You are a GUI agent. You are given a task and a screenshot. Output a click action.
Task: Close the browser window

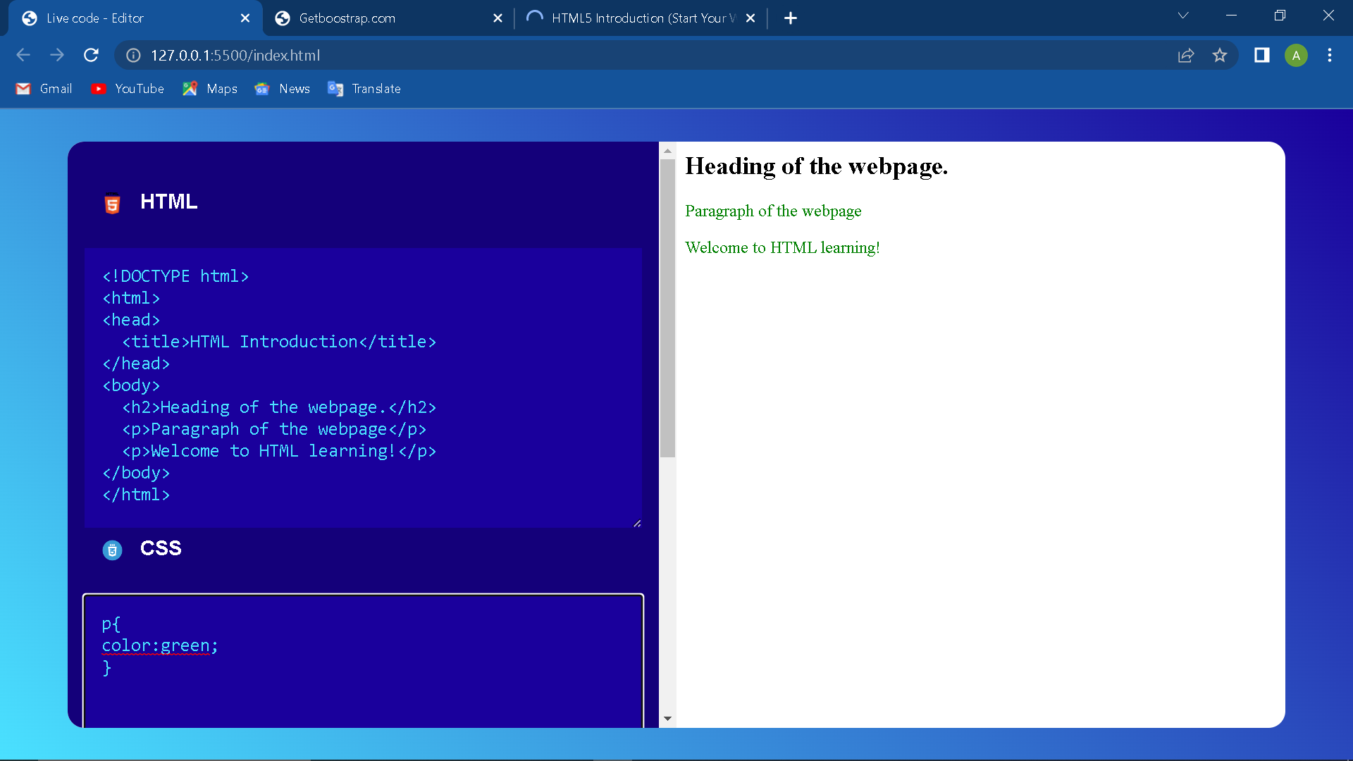1328,16
